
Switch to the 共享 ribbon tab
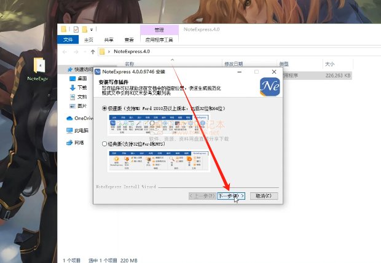109,39
